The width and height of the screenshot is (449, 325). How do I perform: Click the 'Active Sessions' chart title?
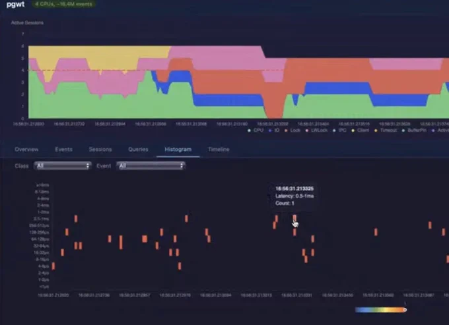coord(27,22)
